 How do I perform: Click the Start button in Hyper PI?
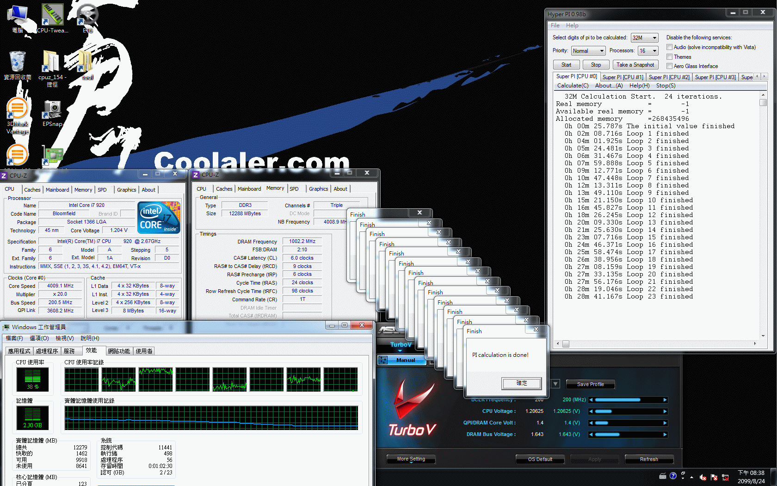[566, 65]
